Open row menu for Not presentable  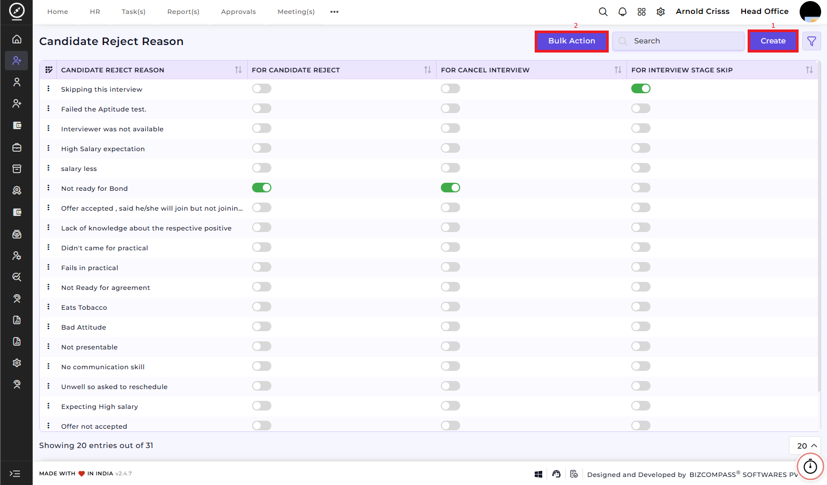coord(48,346)
